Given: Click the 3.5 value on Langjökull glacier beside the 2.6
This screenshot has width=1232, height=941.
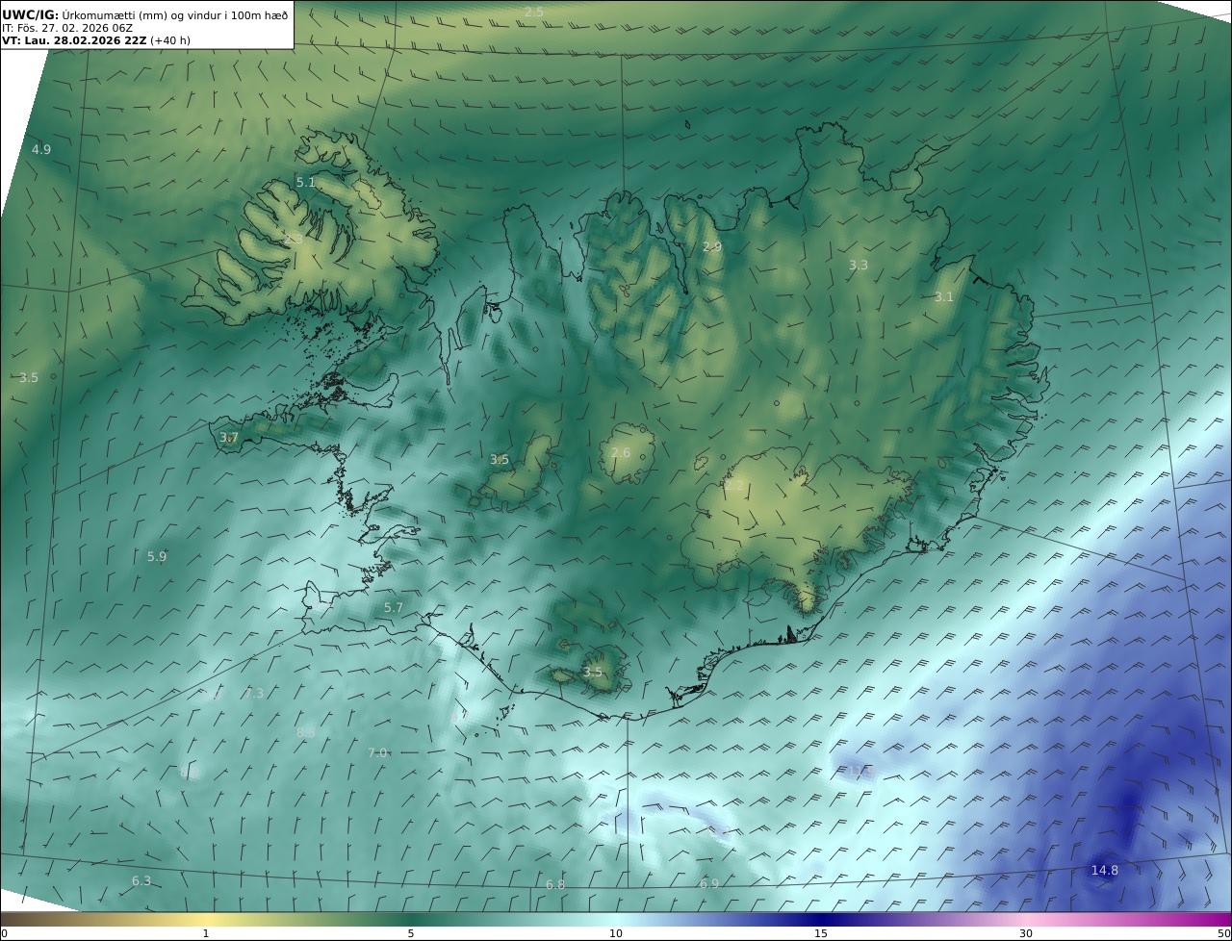Looking at the screenshot, I should click(499, 460).
